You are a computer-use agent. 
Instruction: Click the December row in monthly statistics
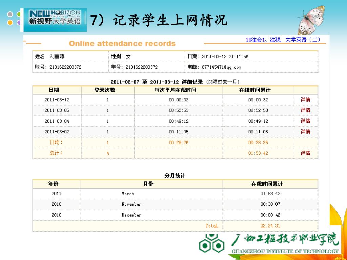pyautogui.click(x=175, y=215)
